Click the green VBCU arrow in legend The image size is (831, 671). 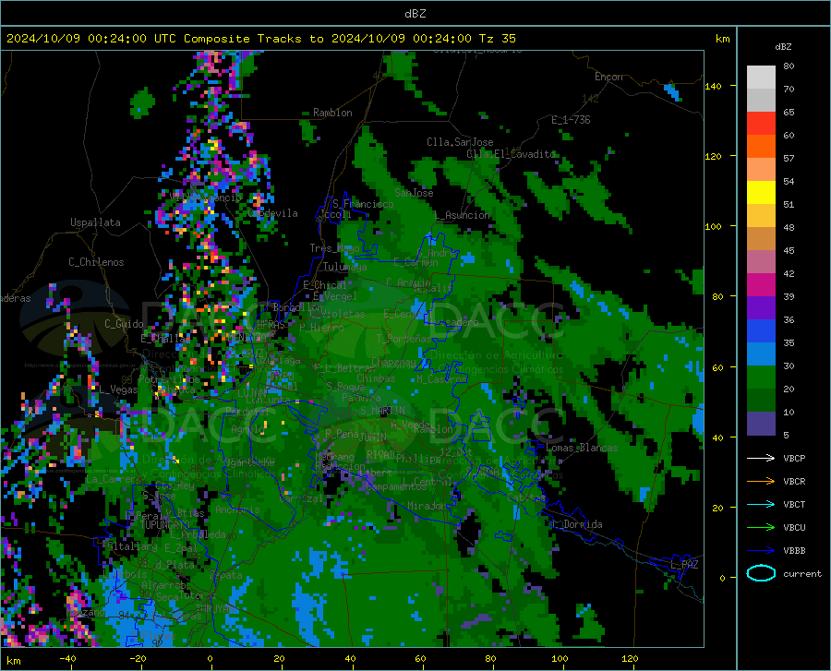coord(761,527)
